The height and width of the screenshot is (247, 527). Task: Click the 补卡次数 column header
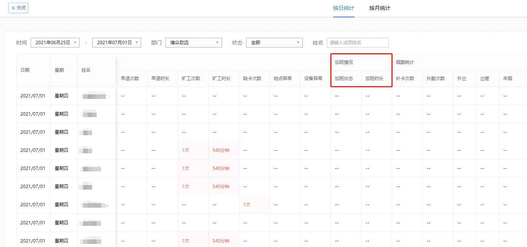click(x=405, y=79)
